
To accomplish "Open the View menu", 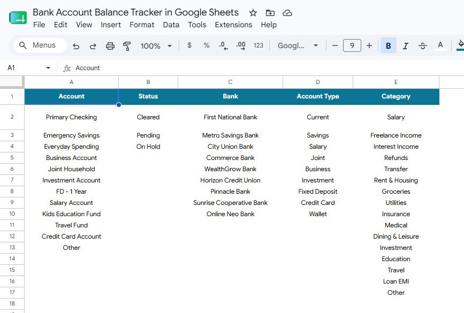I will pyautogui.click(x=84, y=25).
